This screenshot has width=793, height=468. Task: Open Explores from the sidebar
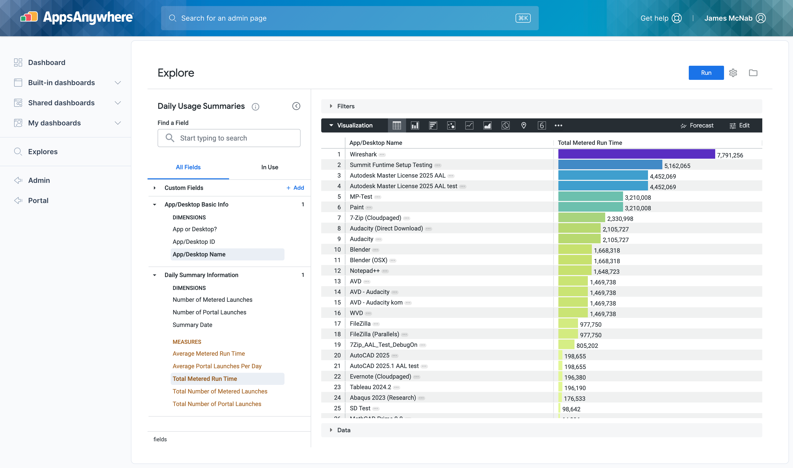tap(43, 152)
